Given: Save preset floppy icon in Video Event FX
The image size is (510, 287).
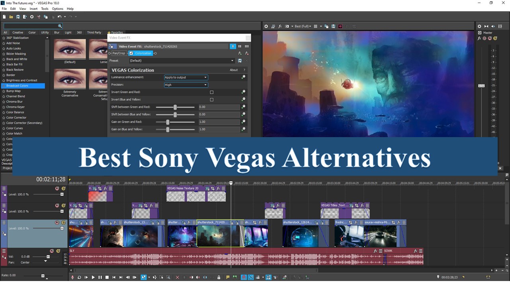Looking at the screenshot, I should [x=239, y=61].
